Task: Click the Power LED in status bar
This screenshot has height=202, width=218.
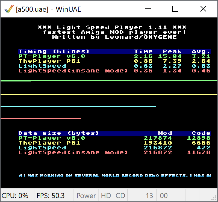Action: pos(86,196)
